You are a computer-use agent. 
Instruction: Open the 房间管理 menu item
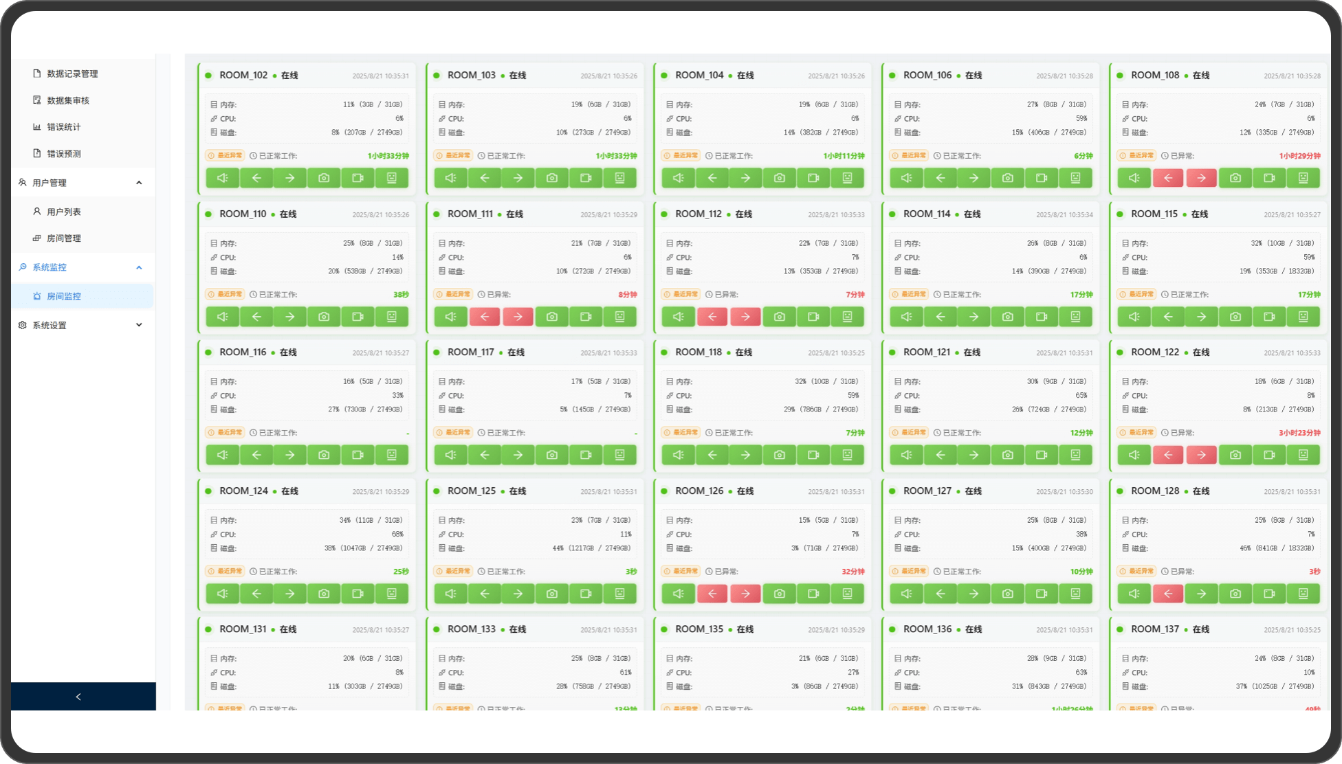[x=63, y=238]
